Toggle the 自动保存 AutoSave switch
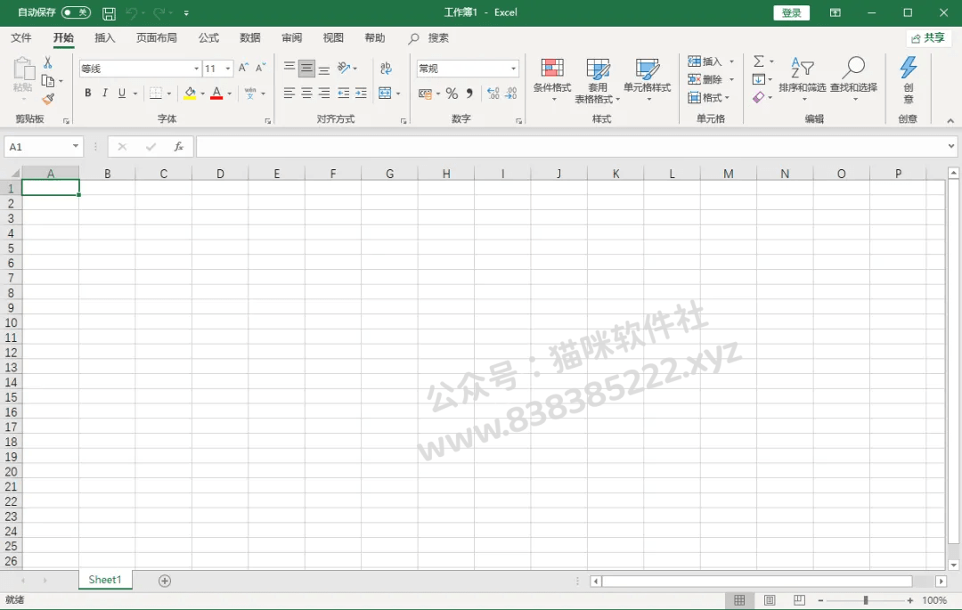The image size is (962, 610). pos(76,12)
